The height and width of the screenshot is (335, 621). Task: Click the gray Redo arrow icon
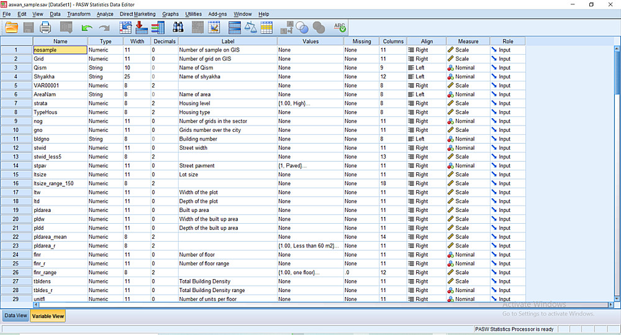click(x=104, y=27)
